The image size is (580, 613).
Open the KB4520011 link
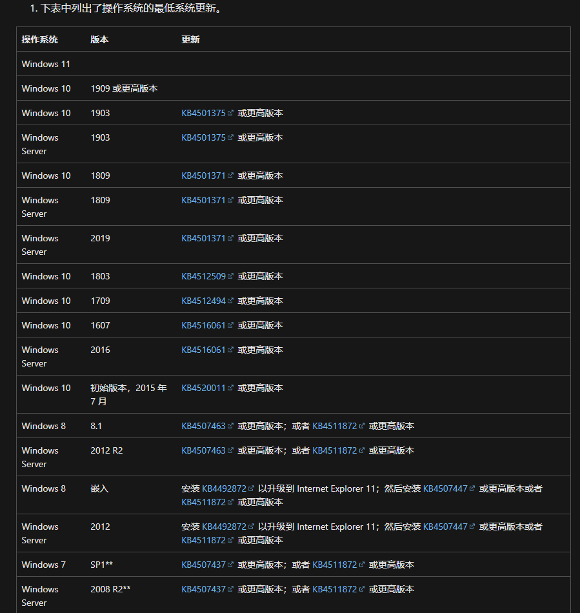coord(204,388)
